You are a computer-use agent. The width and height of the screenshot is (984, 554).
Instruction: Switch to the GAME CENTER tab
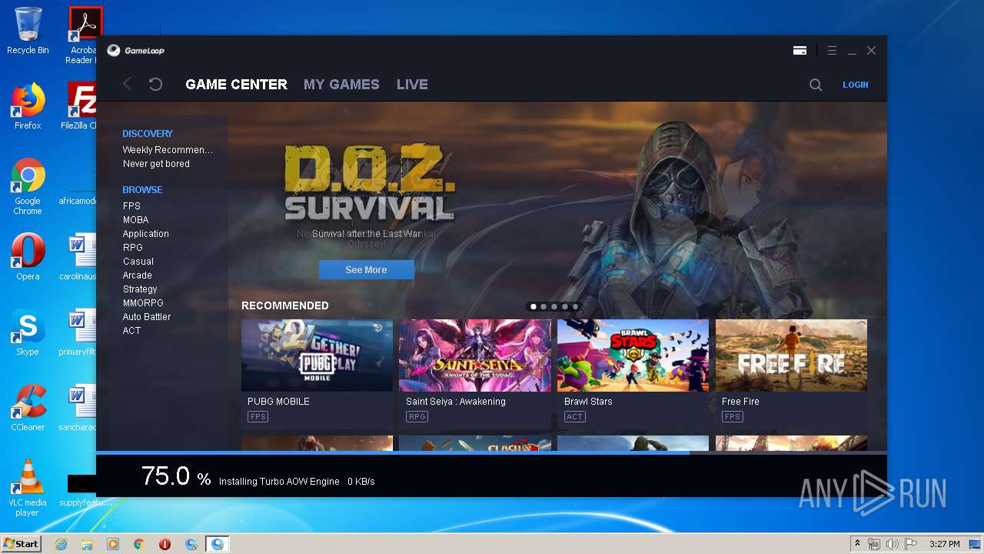pyautogui.click(x=236, y=85)
